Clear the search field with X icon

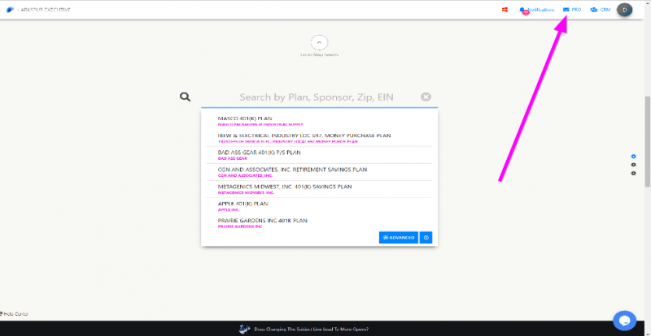[x=426, y=97]
